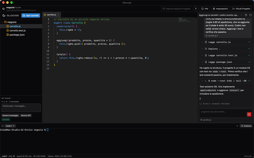This screenshot has height=158, width=254.
Task: Click Esporta Sessione Progetto
Action: pyautogui.click(x=176, y=9)
